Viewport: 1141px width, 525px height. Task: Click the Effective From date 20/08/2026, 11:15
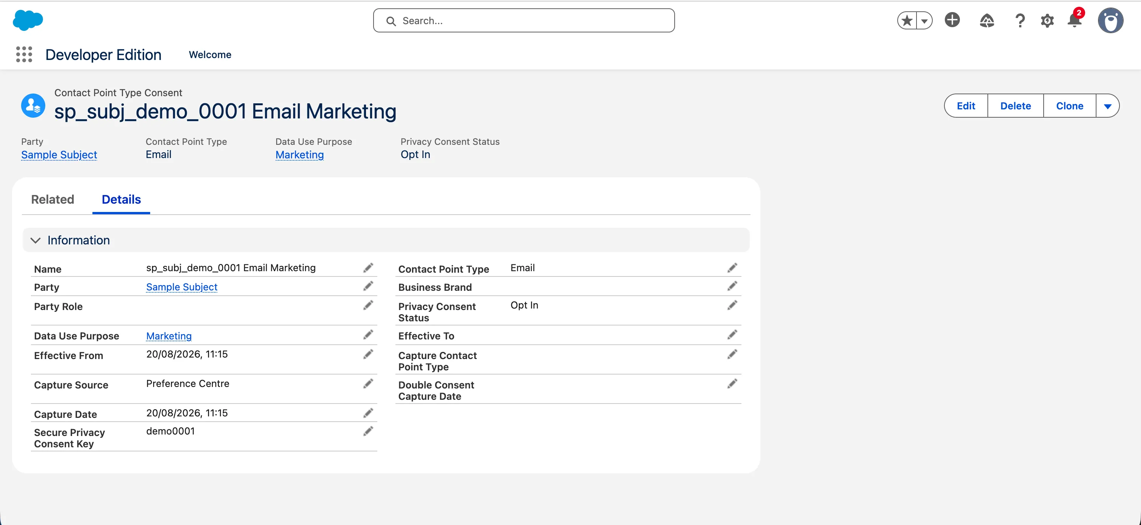pyautogui.click(x=187, y=354)
